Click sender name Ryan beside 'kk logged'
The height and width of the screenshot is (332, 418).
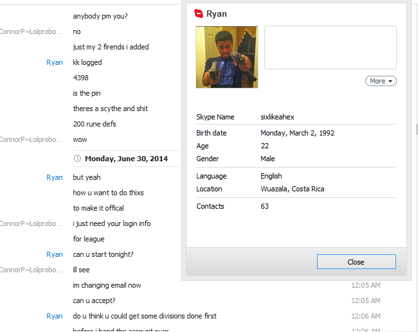pos(55,62)
